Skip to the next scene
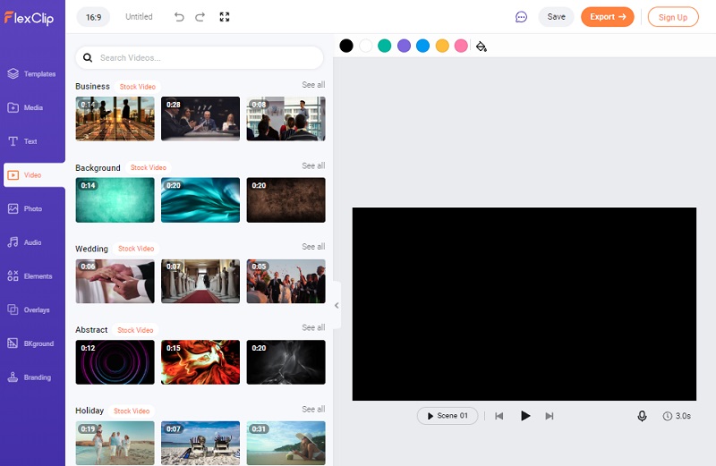Screen dimensions: 716x466 [550, 416]
